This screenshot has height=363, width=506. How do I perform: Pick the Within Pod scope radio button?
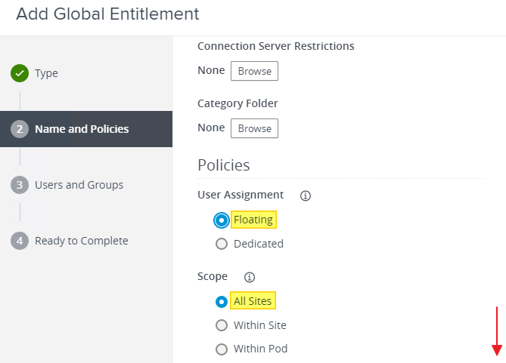(222, 349)
